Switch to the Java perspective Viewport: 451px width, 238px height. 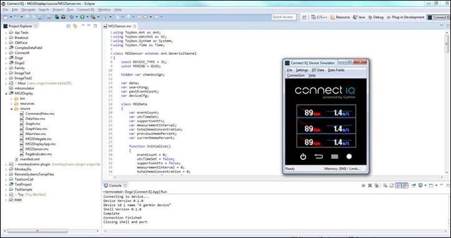click(x=359, y=17)
